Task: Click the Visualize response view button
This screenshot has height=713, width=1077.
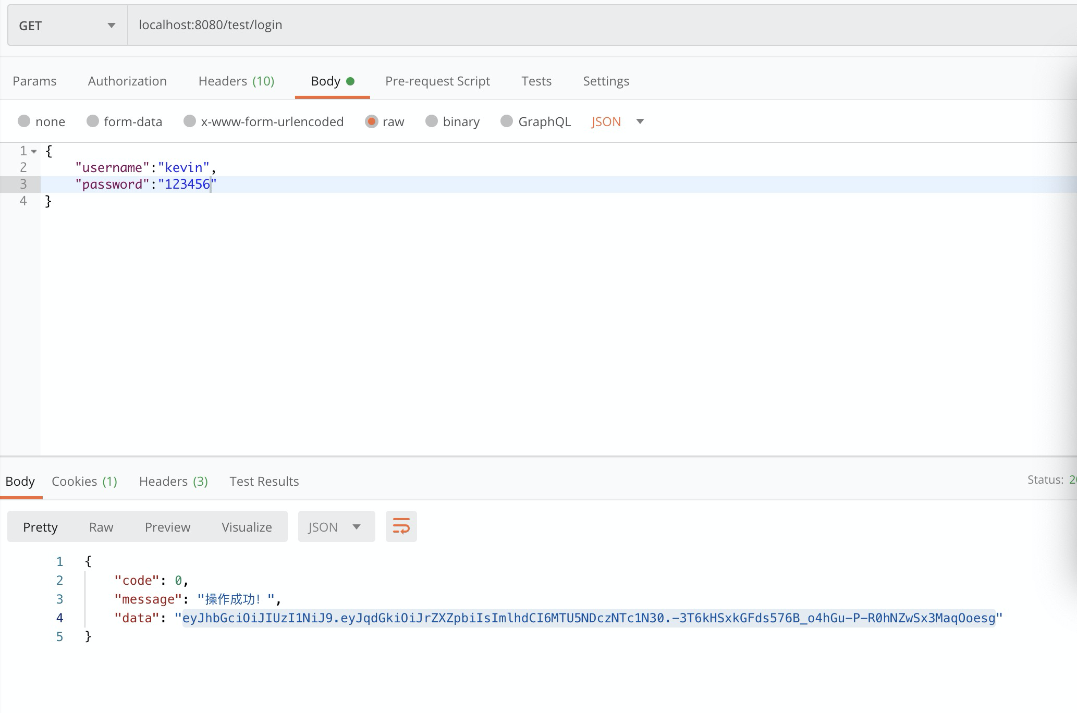Action: click(x=247, y=527)
